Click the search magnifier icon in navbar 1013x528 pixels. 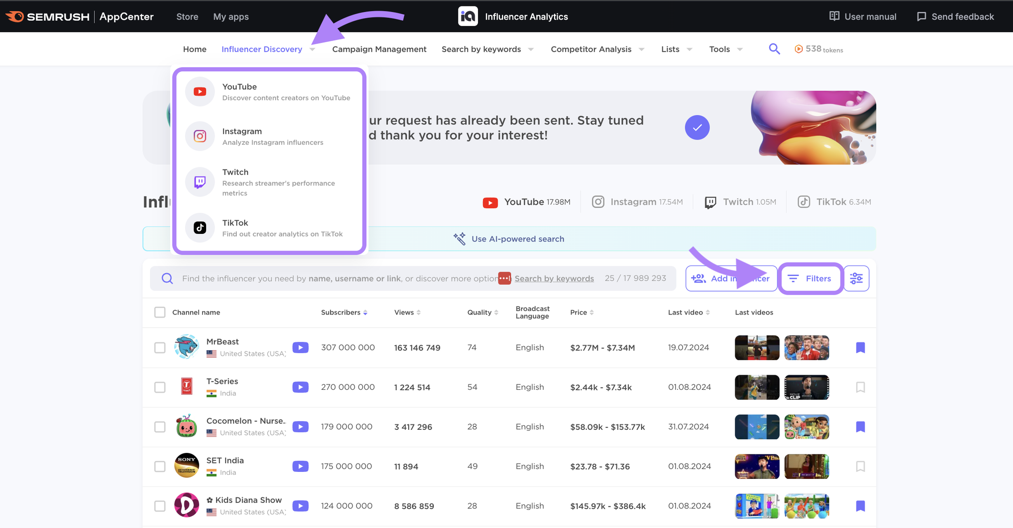click(774, 49)
